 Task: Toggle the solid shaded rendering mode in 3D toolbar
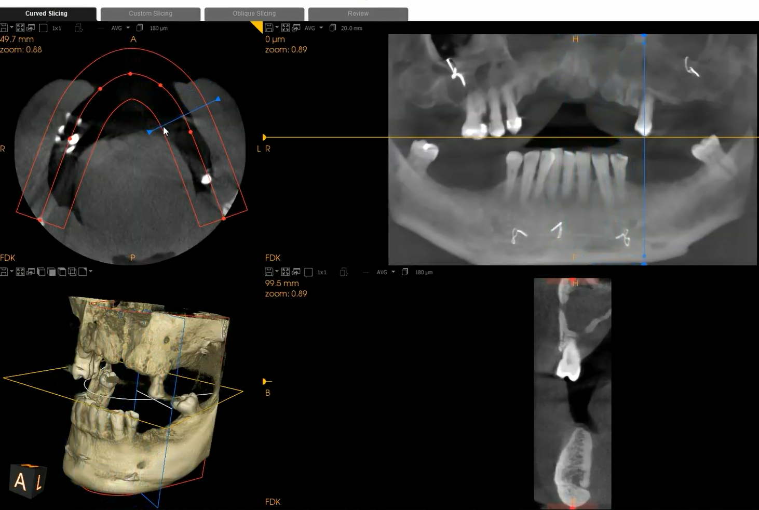[x=51, y=272]
